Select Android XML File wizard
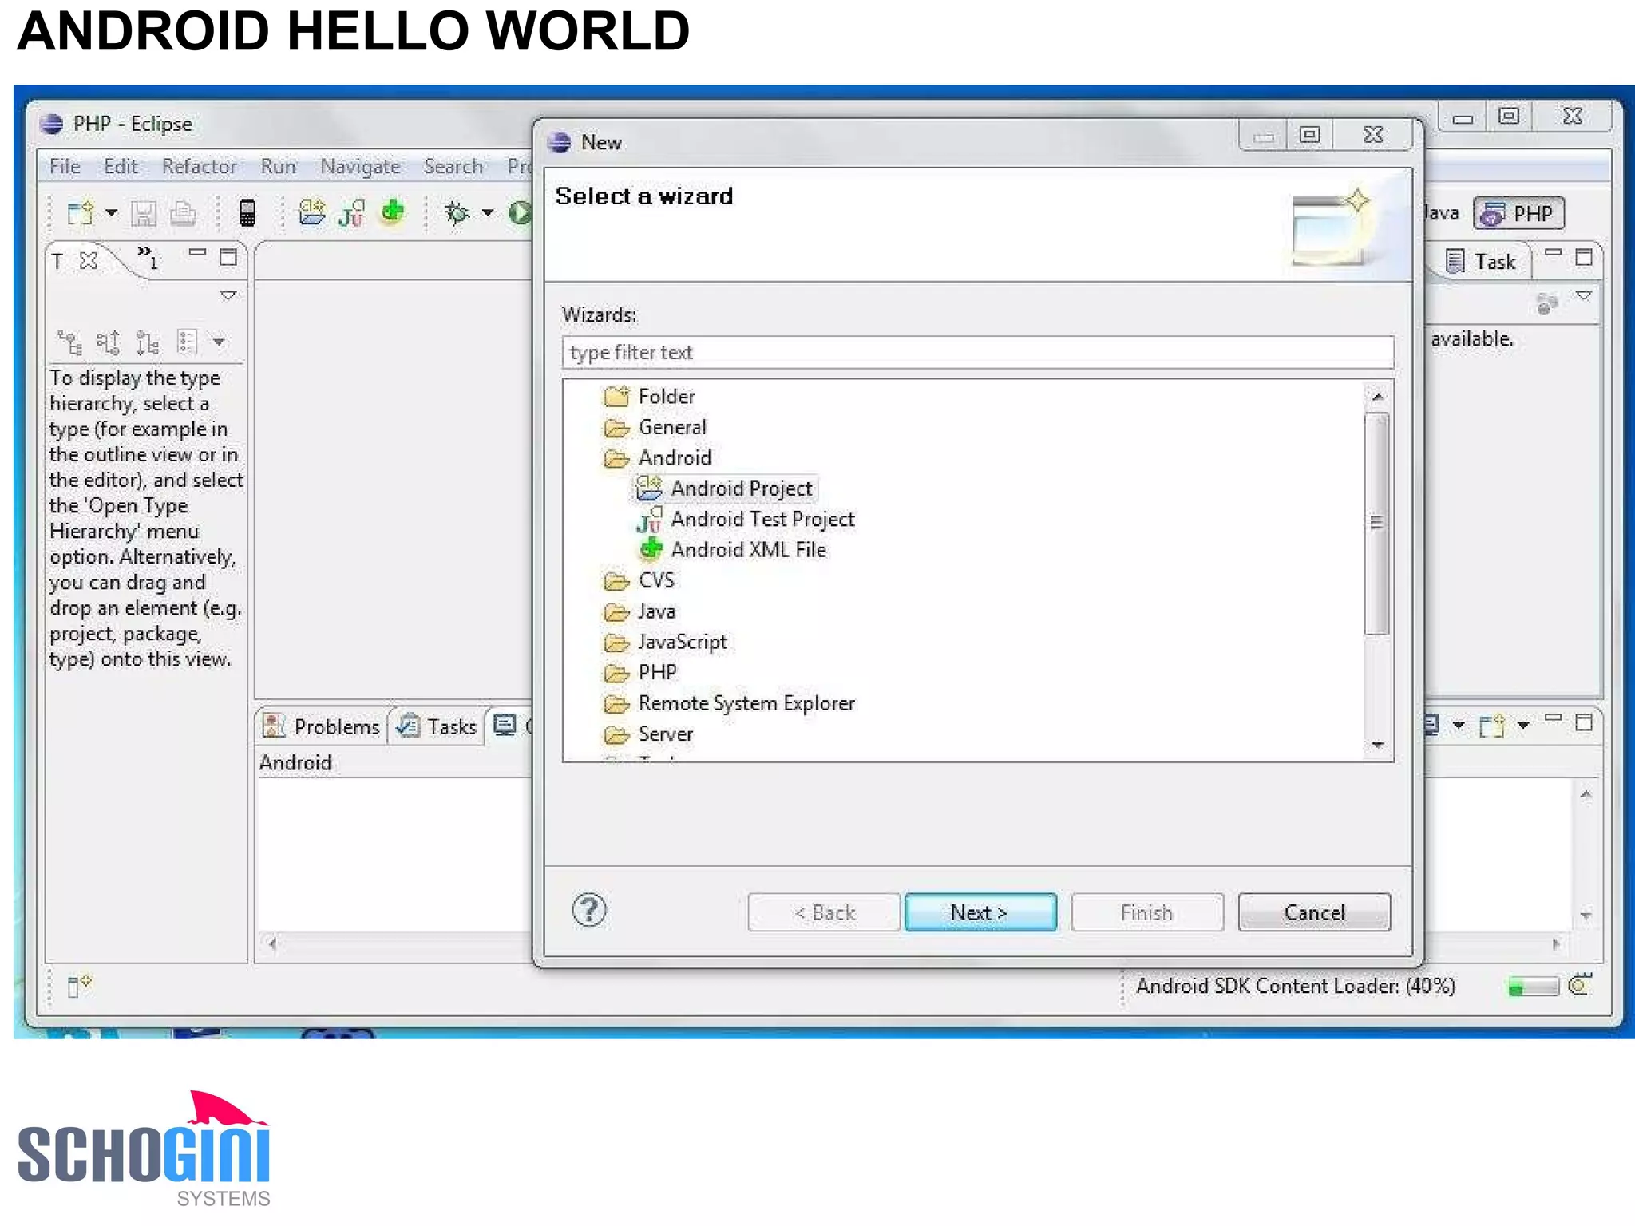Viewport: 1635px width, 1226px height. [x=732, y=550]
